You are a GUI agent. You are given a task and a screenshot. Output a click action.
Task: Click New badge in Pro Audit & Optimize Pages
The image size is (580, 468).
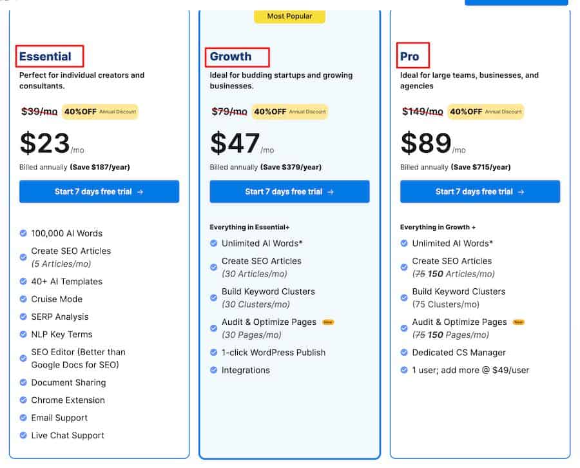point(519,322)
